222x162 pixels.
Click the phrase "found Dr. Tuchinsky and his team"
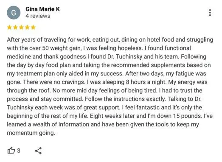tap(134, 57)
